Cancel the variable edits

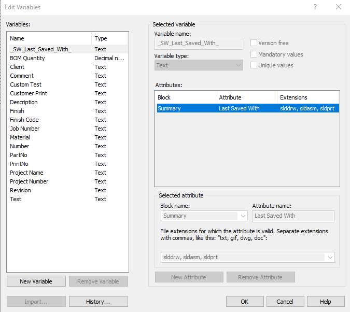pyautogui.click(x=285, y=302)
